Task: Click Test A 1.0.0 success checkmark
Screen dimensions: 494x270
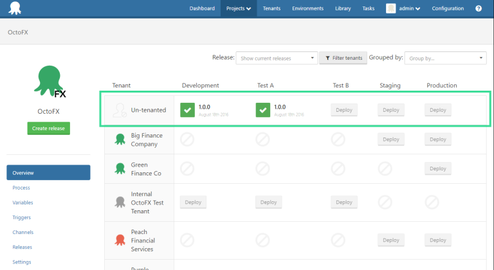Action: pos(263,110)
